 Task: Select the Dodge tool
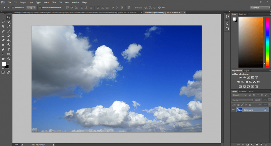[x=9, y=45]
